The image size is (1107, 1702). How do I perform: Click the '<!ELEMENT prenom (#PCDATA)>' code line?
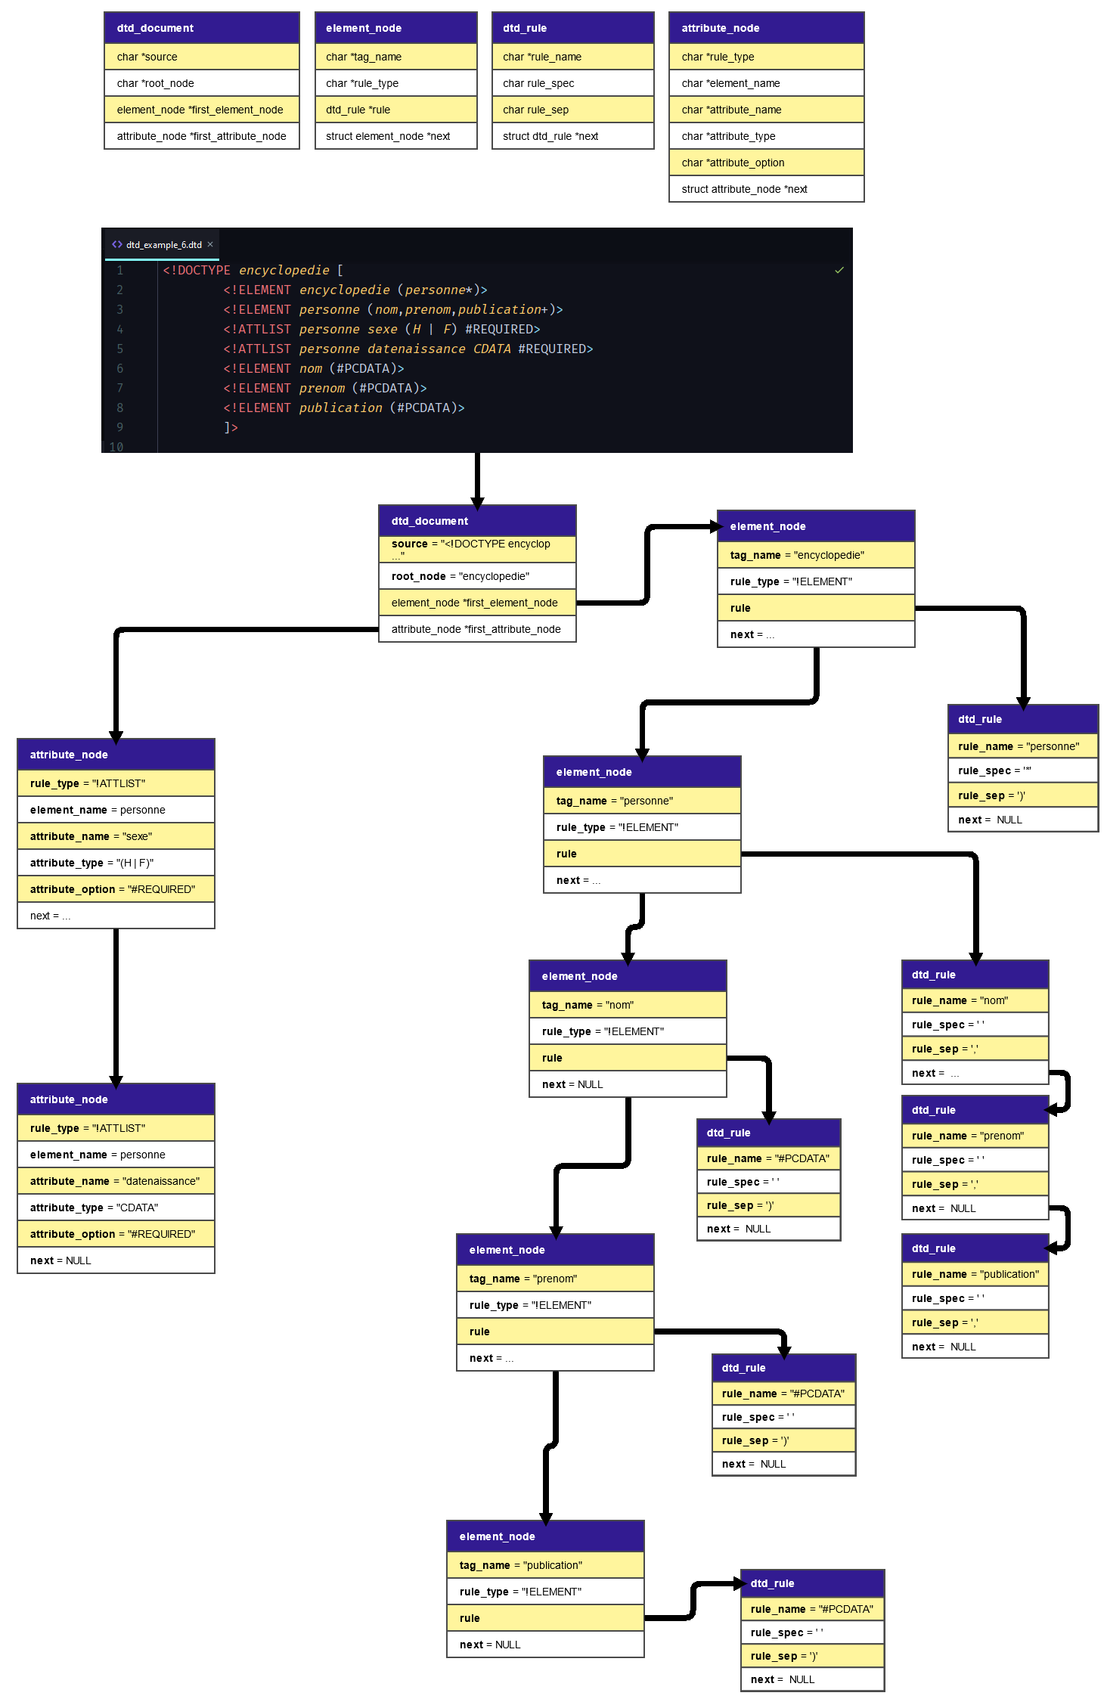pyautogui.click(x=325, y=388)
